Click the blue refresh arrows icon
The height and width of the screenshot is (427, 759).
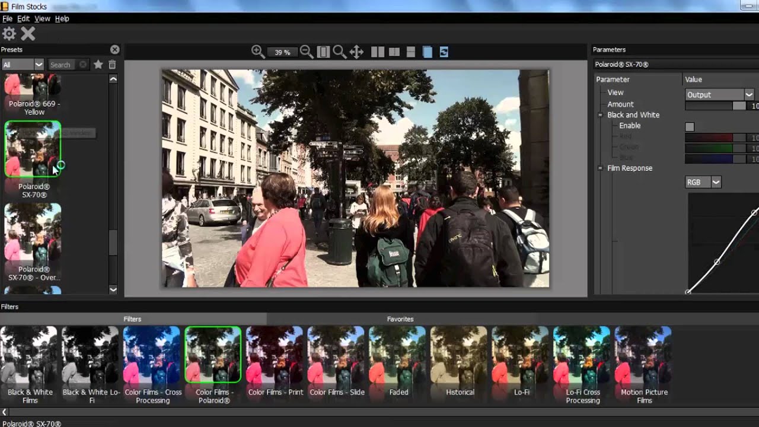(x=444, y=52)
